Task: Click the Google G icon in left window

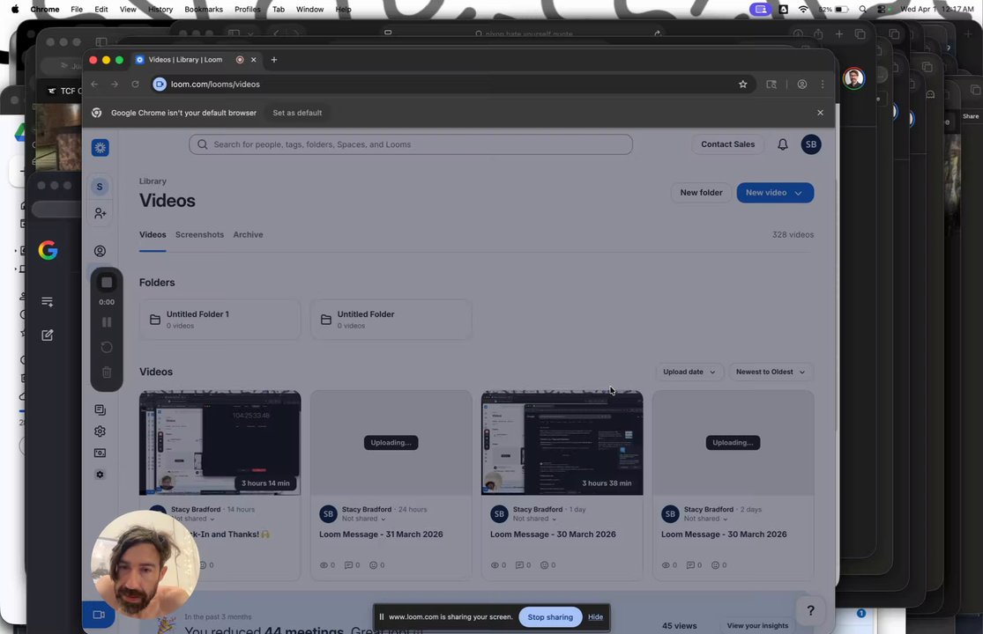Action: (x=48, y=250)
